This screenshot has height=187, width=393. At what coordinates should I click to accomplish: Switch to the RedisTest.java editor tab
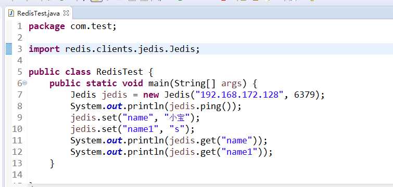point(39,14)
